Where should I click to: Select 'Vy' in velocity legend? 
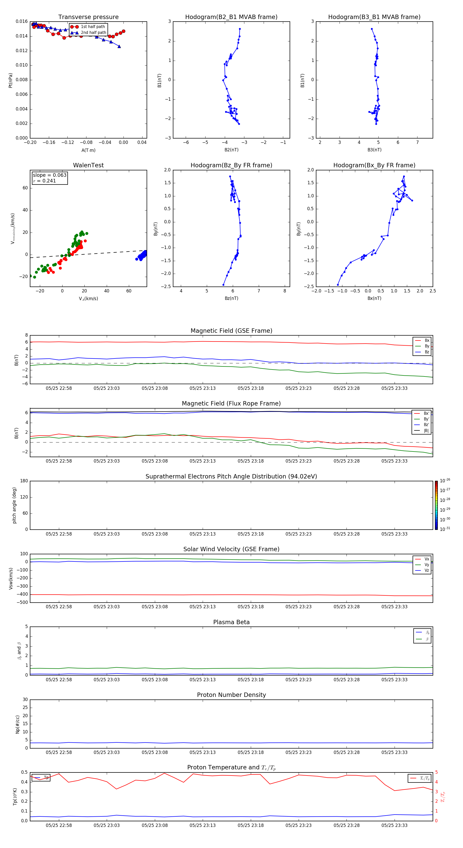tap(422, 565)
